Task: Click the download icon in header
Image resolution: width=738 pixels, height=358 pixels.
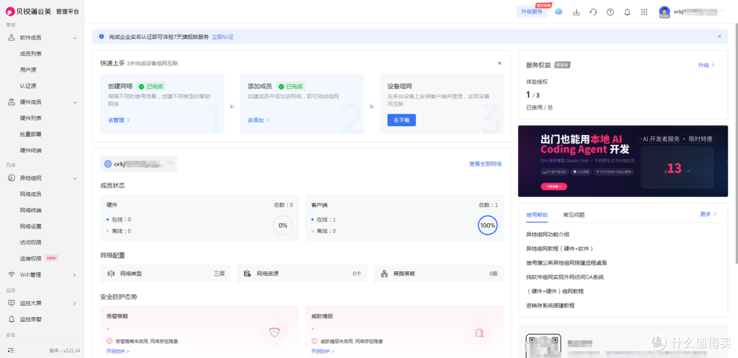Action: (576, 12)
